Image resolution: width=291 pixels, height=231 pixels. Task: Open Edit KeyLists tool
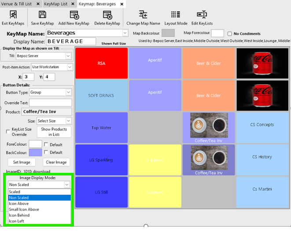(202, 15)
